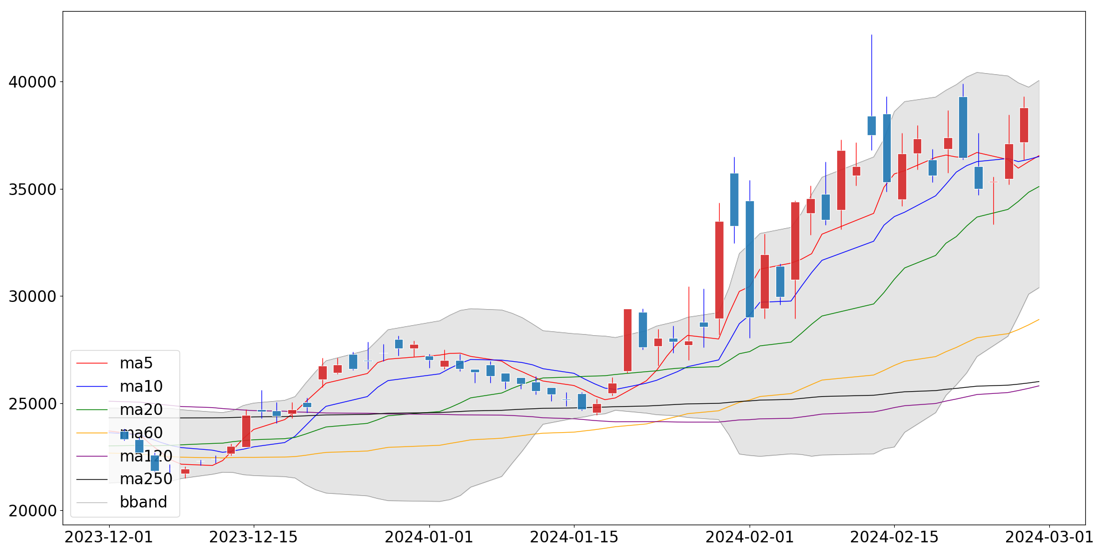Click the ma120 legend label
Screen dimensions: 1108x554
pyautogui.click(x=146, y=456)
